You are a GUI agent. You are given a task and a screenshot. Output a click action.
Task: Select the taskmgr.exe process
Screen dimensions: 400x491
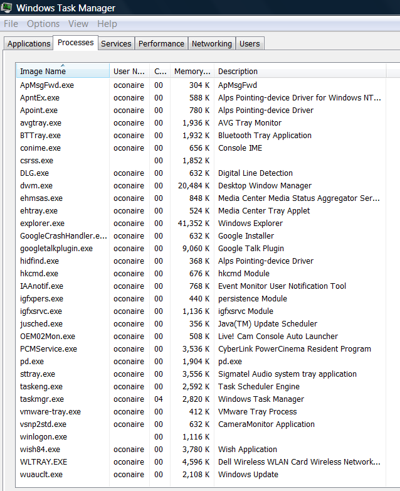(x=201, y=399)
